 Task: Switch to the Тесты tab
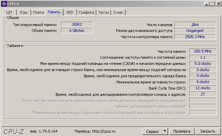[x=104, y=12]
